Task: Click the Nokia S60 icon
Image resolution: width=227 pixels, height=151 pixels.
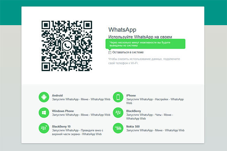Action: [x=118, y=128]
